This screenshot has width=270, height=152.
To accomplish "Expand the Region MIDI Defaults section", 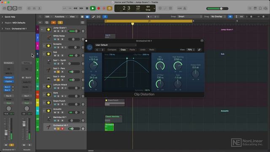I will (2, 22).
